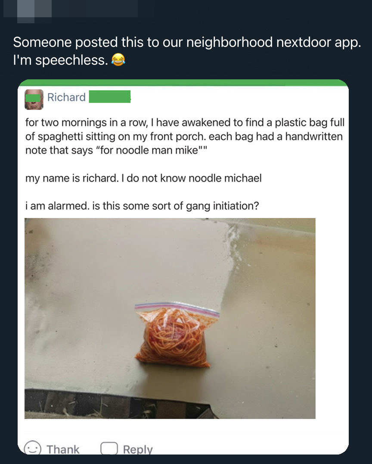This screenshot has height=464, width=372.
Task: Click the "Reply" text label
Action: [138, 449]
